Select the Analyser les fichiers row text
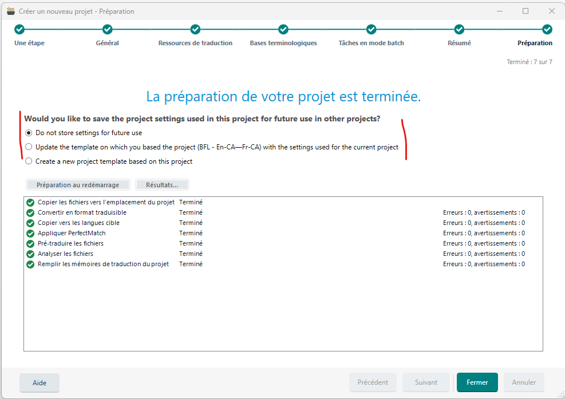Viewport: 565px width, 399px height. click(x=65, y=254)
